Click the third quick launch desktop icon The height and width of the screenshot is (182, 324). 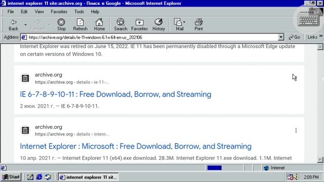(48, 177)
